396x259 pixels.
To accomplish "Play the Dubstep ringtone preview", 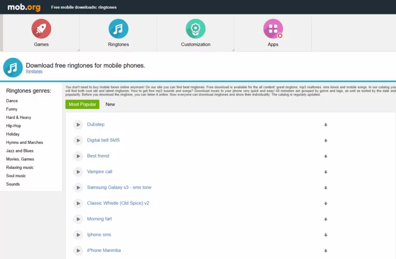I will point(78,124).
